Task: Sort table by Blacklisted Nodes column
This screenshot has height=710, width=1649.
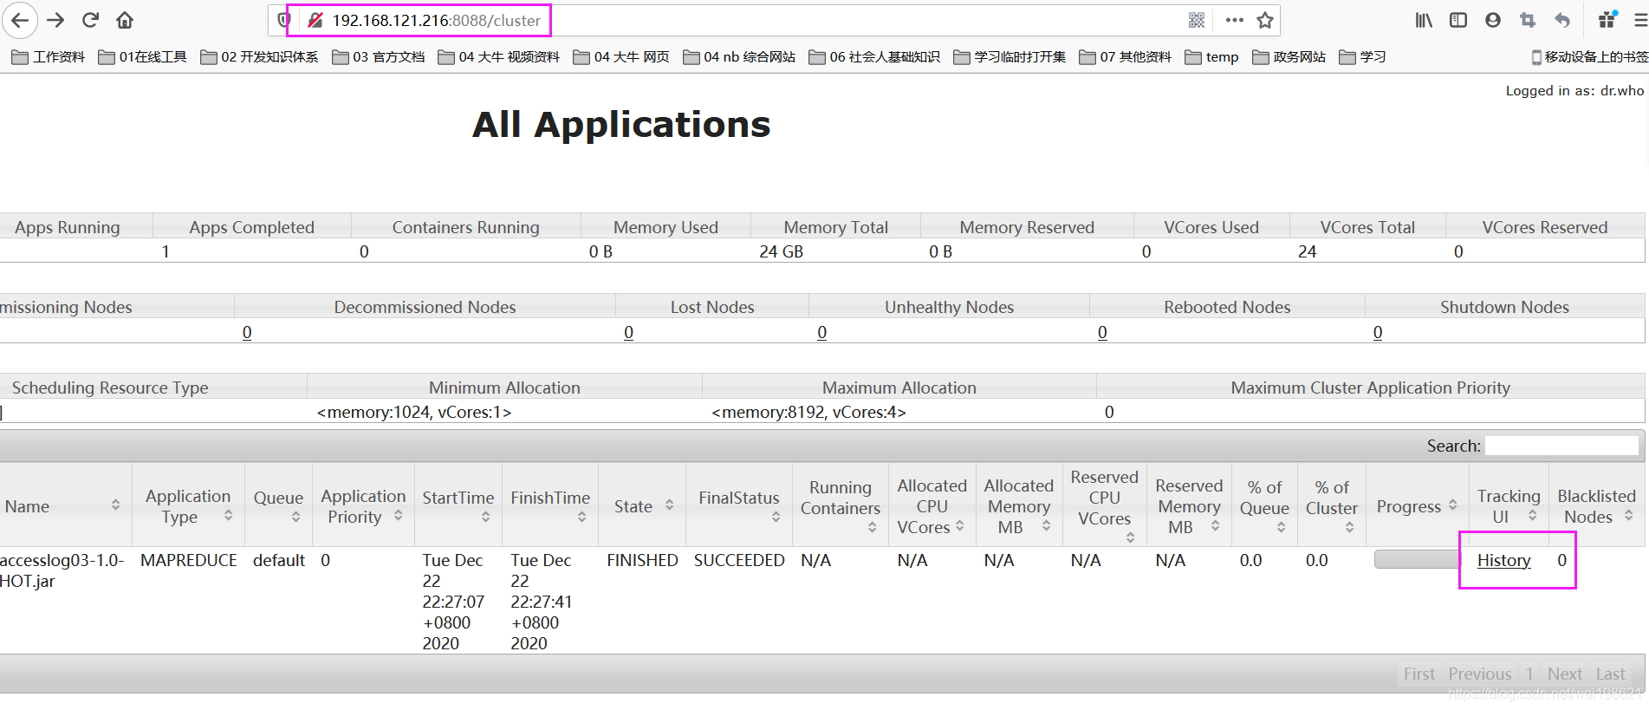Action: 1596,506
